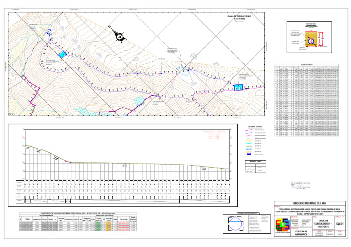Image resolution: width=351 pixels, height=247 pixels.
Task: Click the GOBIERNO REGIONAL DE LIMA header
Action: click(309, 203)
